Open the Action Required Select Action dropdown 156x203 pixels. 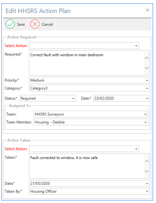(x=136, y=46)
